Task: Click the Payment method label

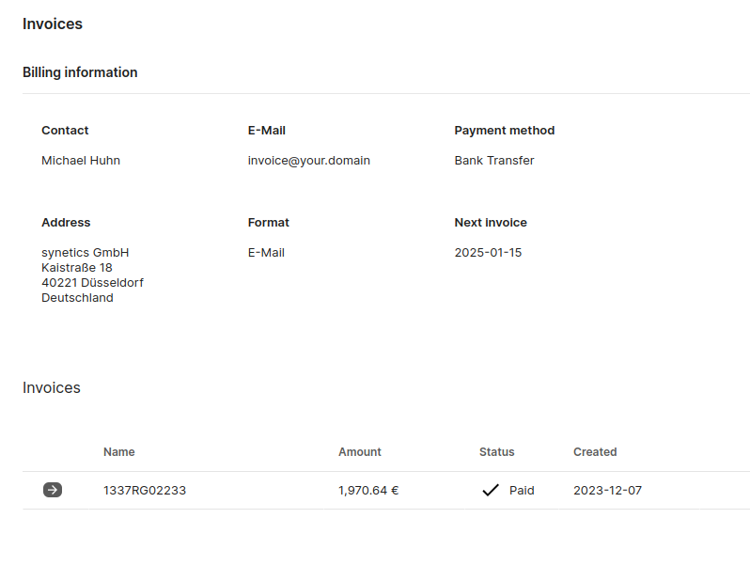Action: (x=505, y=131)
